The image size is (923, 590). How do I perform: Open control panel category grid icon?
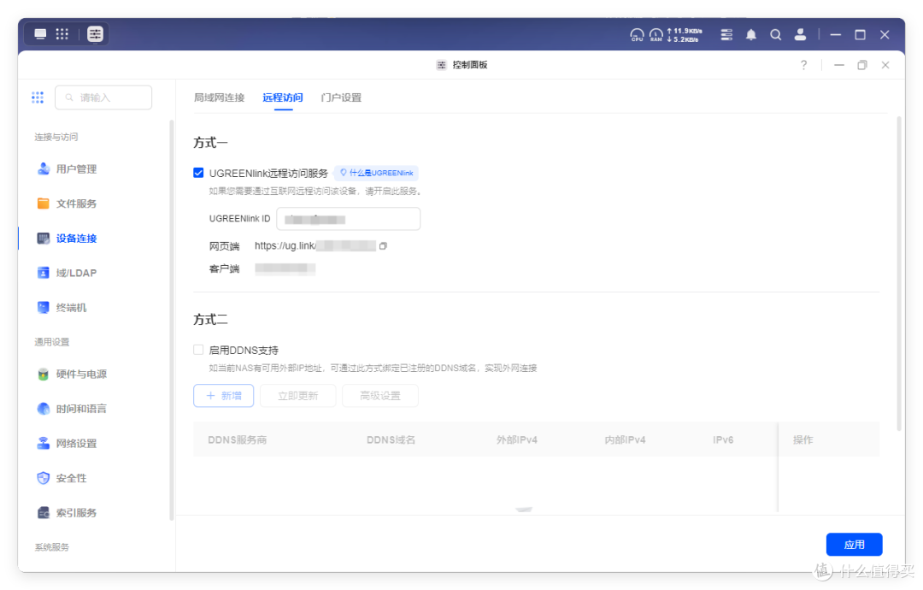click(38, 97)
